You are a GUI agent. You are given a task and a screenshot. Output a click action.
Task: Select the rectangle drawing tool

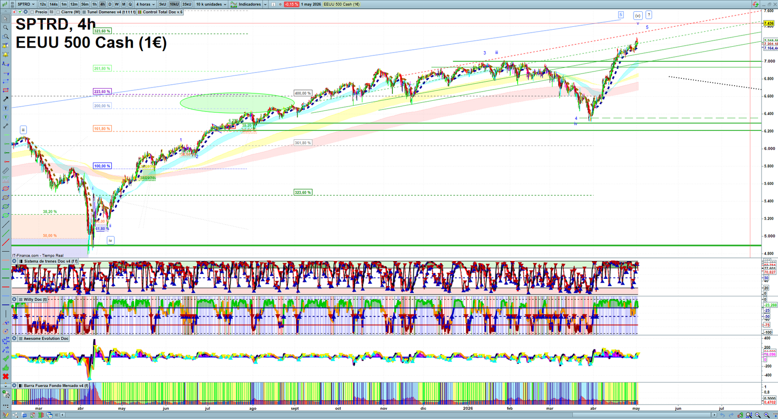(5, 81)
